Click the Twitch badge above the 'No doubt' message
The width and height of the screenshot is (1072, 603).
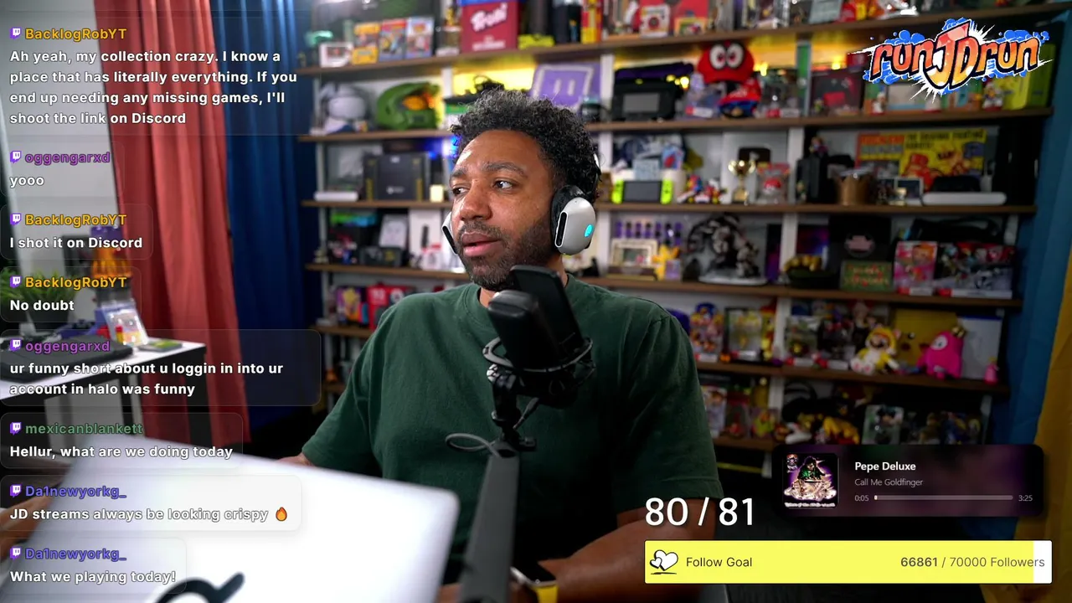point(15,283)
